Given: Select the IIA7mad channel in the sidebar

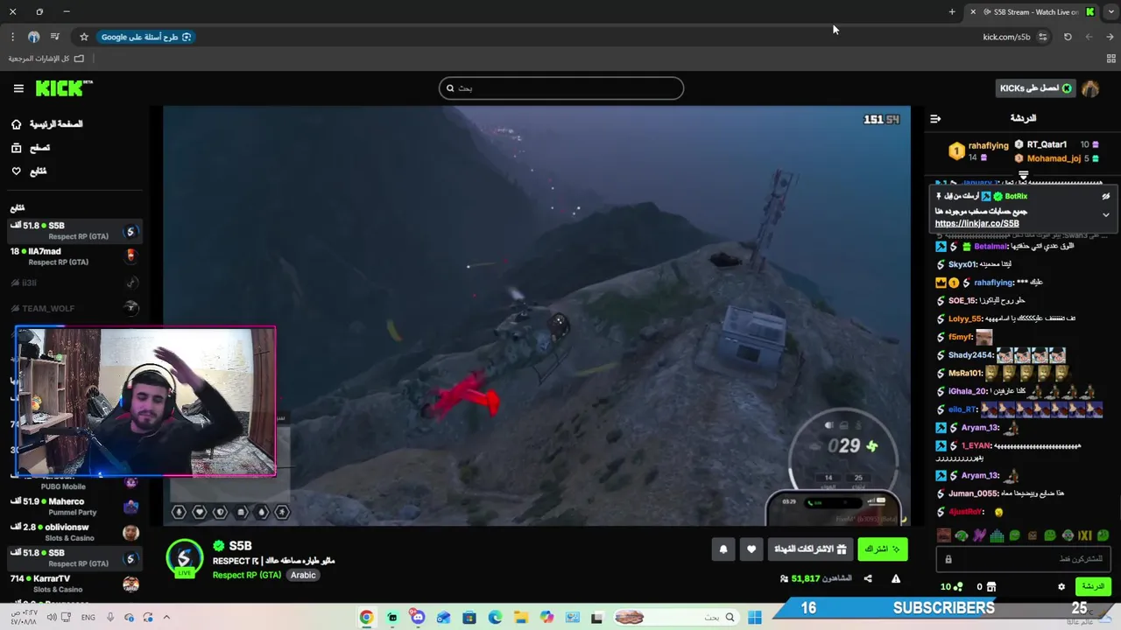Looking at the screenshot, I should [74, 256].
